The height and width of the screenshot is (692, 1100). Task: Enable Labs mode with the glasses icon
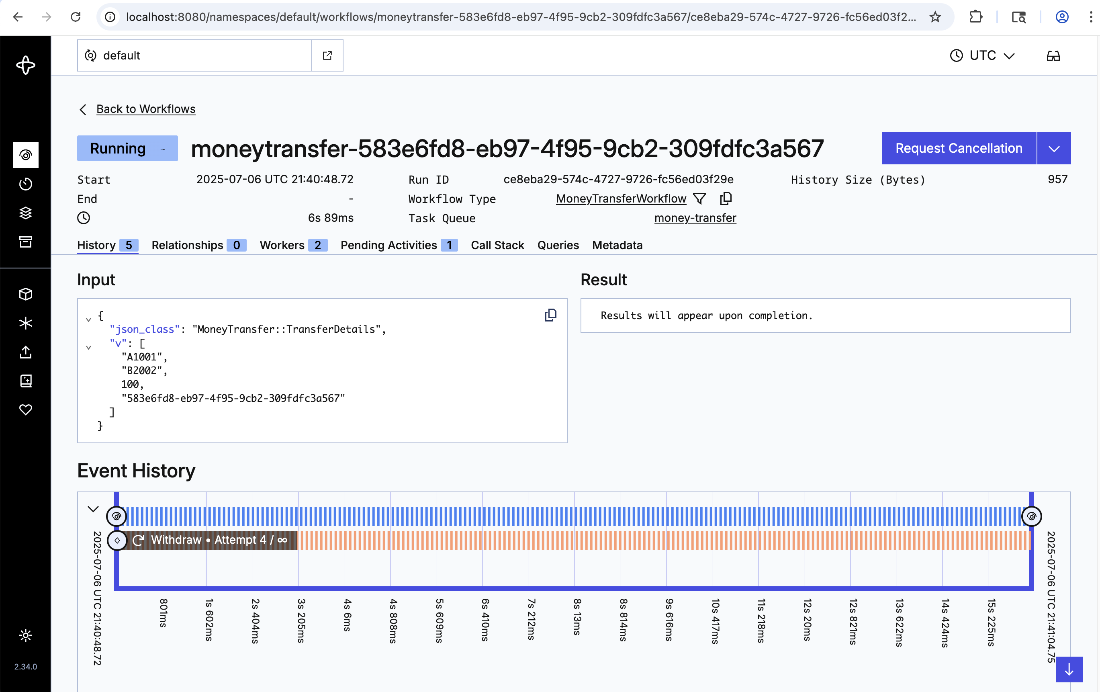coord(1053,55)
